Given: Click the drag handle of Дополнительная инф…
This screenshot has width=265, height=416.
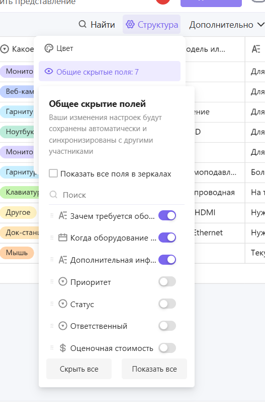Looking at the screenshot, I should (52, 260).
